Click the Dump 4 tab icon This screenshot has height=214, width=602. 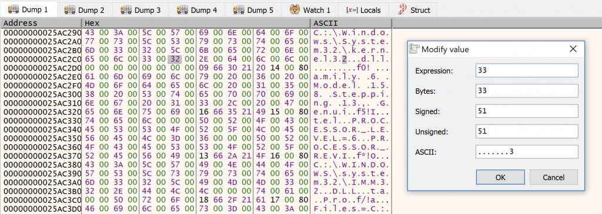183,9
